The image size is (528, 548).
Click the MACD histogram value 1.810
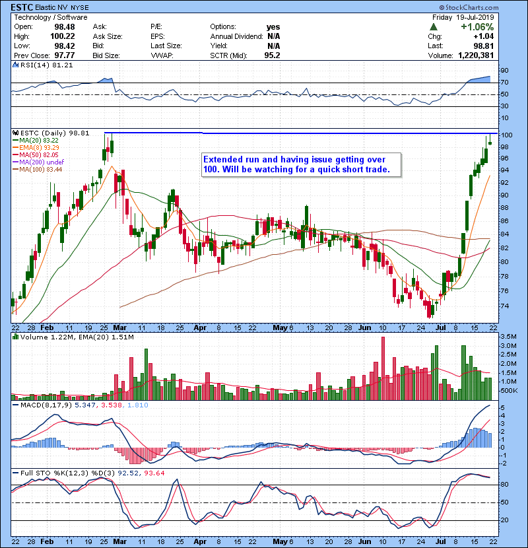(x=138, y=405)
